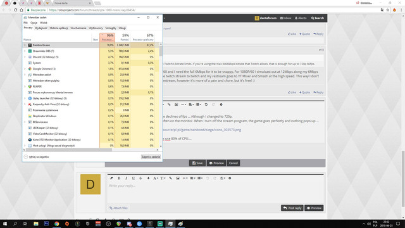Sort processes by the Pamięć 59% column
This screenshot has height=228, width=405.
click(x=123, y=37)
